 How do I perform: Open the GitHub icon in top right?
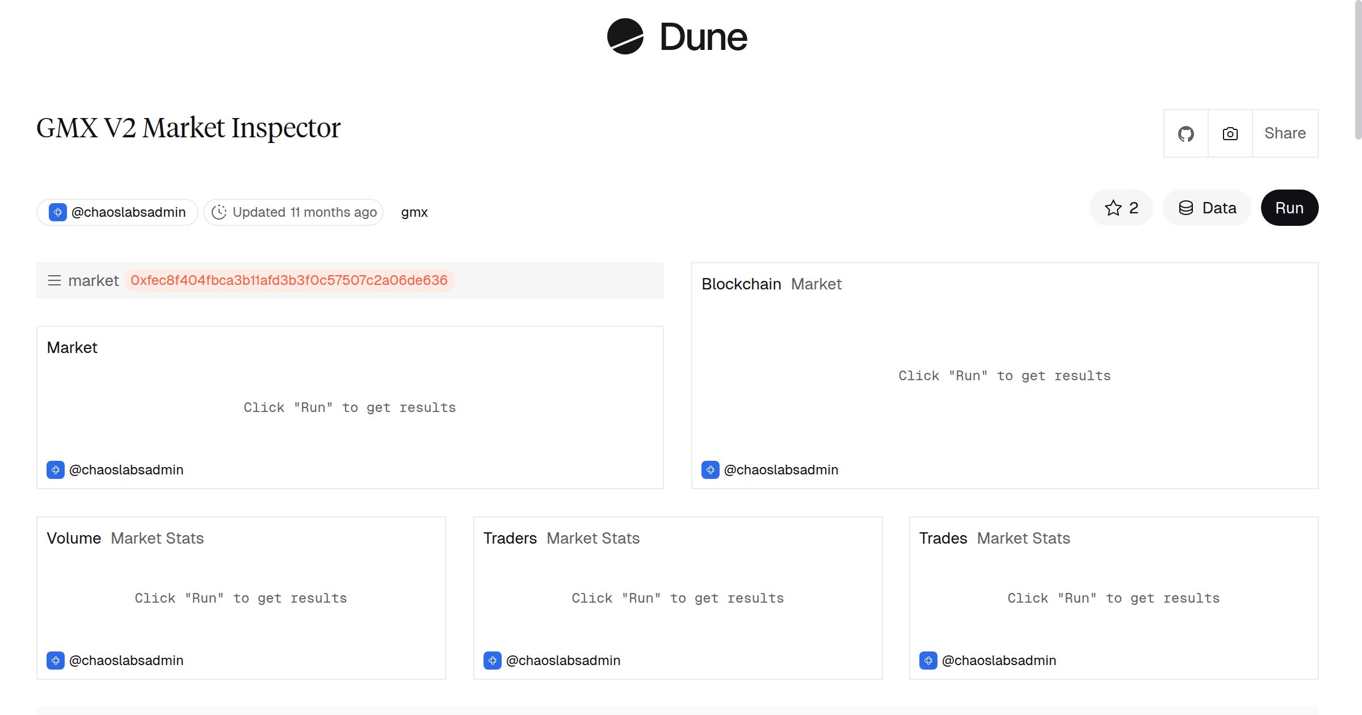(x=1186, y=133)
